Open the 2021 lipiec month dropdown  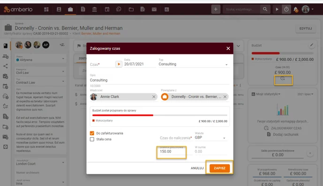[x=305, y=94]
